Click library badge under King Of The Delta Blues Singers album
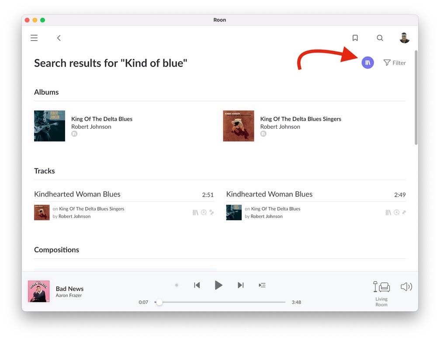Viewport: 440px width, 340px height. (263, 134)
